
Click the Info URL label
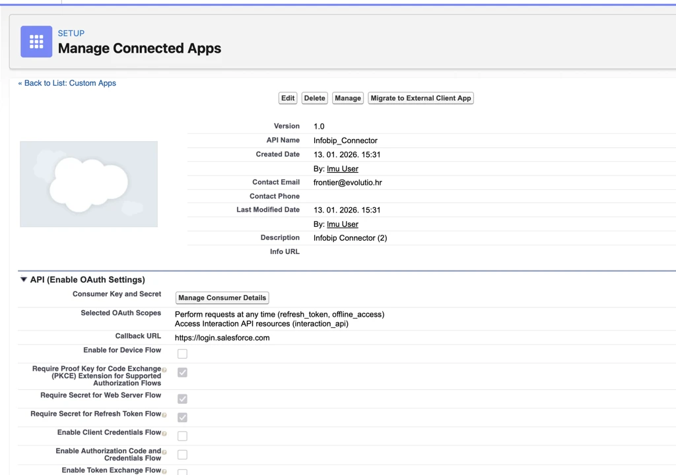[285, 252]
